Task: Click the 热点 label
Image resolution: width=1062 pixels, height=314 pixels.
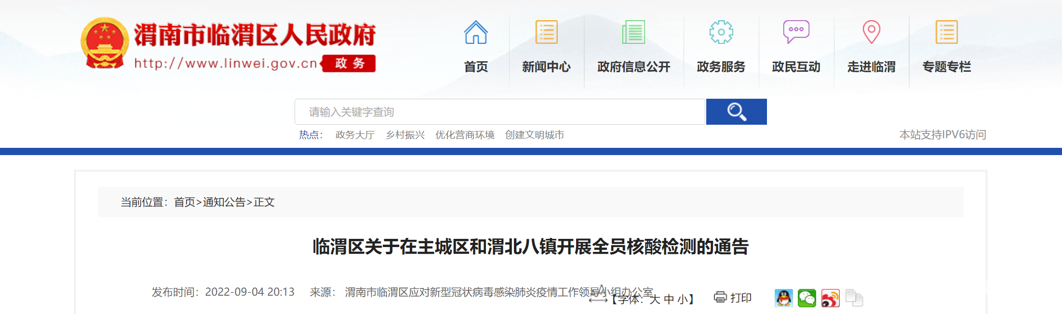Action: (x=311, y=135)
